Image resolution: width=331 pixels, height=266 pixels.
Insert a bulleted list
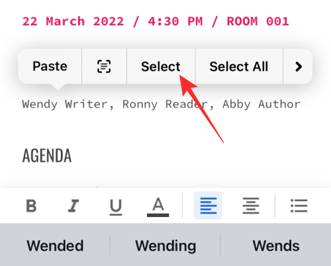click(x=299, y=206)
